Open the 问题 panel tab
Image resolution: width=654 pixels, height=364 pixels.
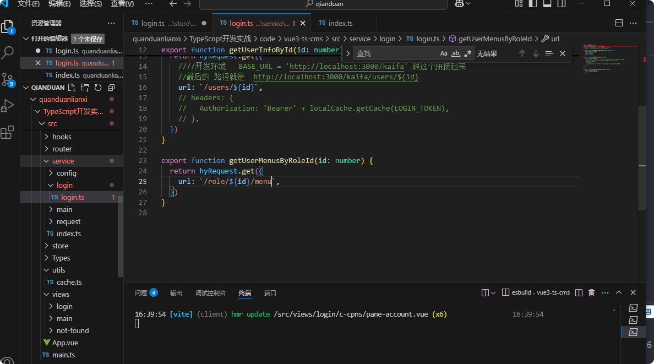pos(141,293)
